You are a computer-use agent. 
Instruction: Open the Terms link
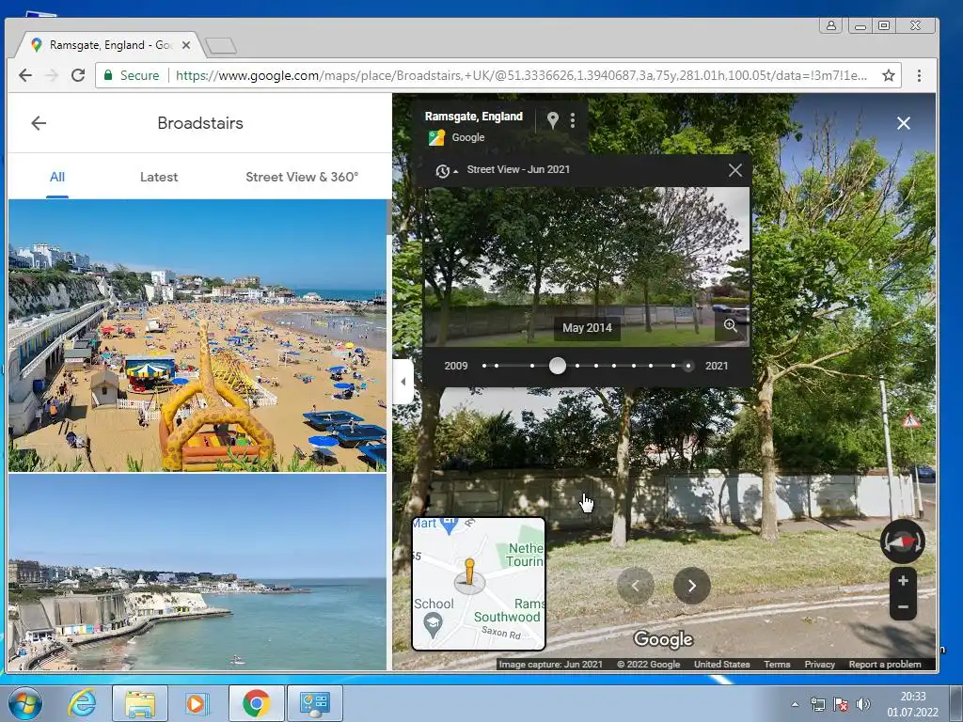click(777, 665)
